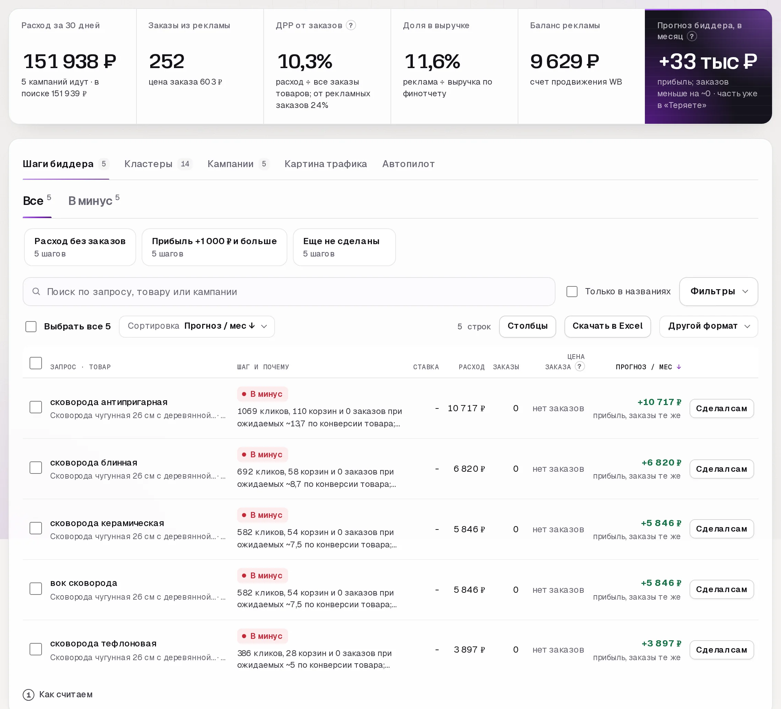
Task: Open the Сортировка Прогноз / мес dropdown
Action: click(197, 326)
